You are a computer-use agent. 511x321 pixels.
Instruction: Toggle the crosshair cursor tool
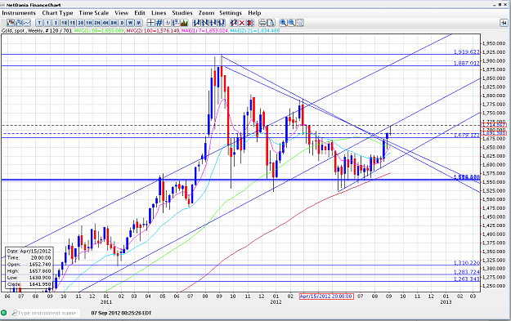tap(150, 23)
